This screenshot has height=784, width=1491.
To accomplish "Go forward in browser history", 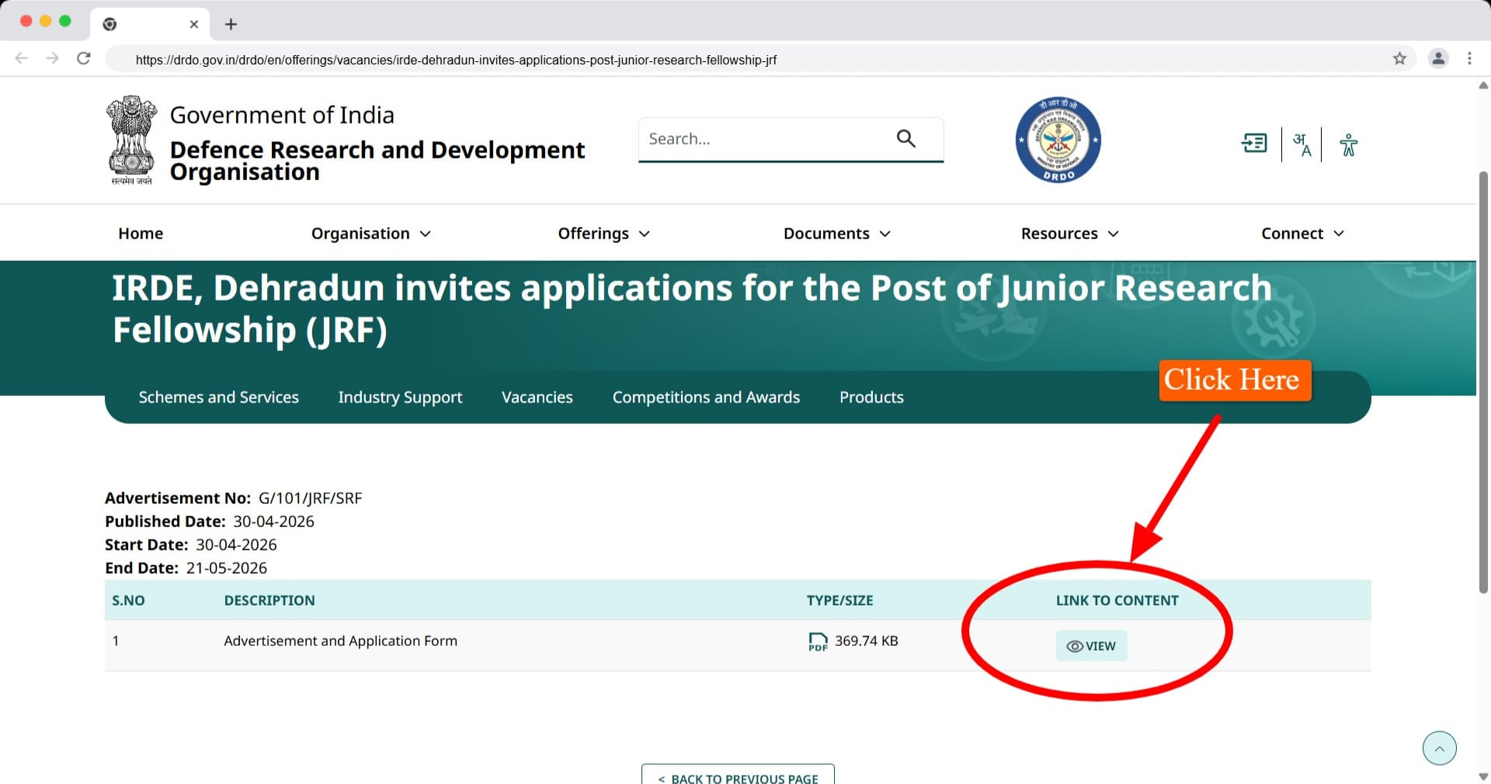I will (52, 59).
